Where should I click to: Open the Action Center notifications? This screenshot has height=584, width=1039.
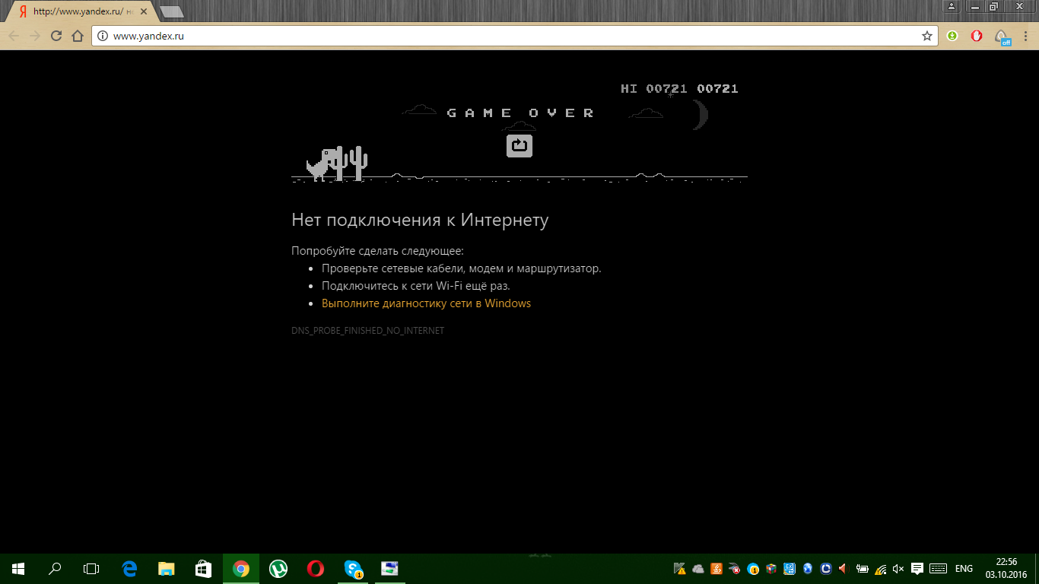(x=917, y=568)
